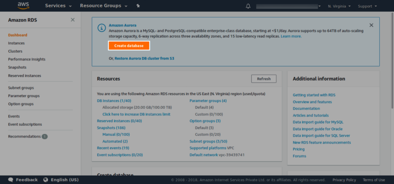Open Instances in the sidebar

tap(16, 43)
